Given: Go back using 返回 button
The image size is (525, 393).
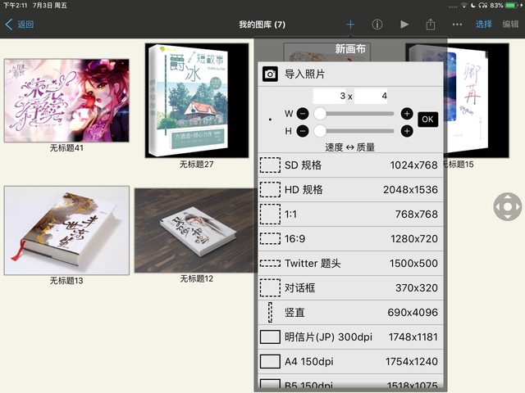Looking at the screenshot, I should [20, 25].
